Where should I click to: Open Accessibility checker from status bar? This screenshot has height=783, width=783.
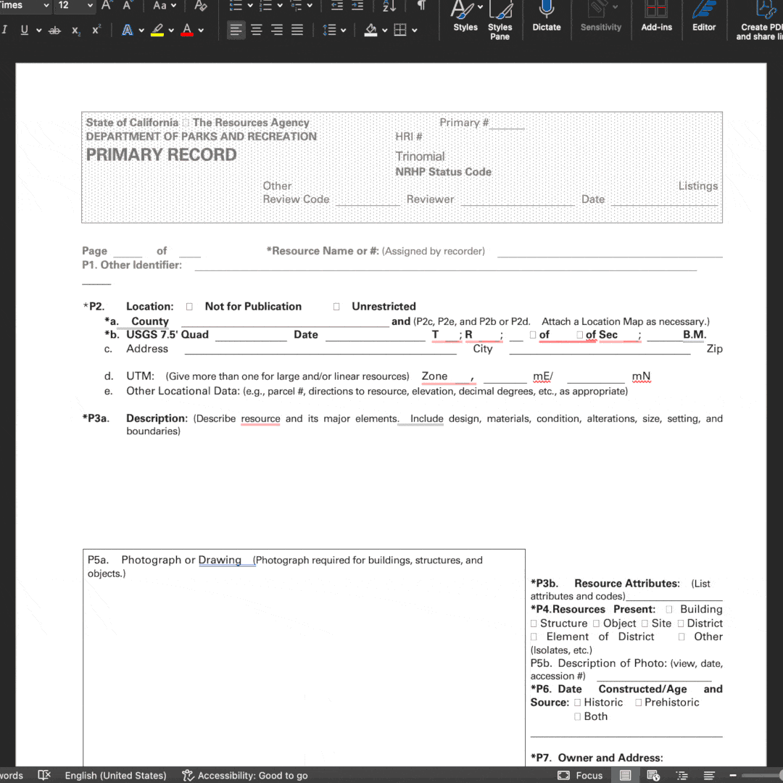245,775
